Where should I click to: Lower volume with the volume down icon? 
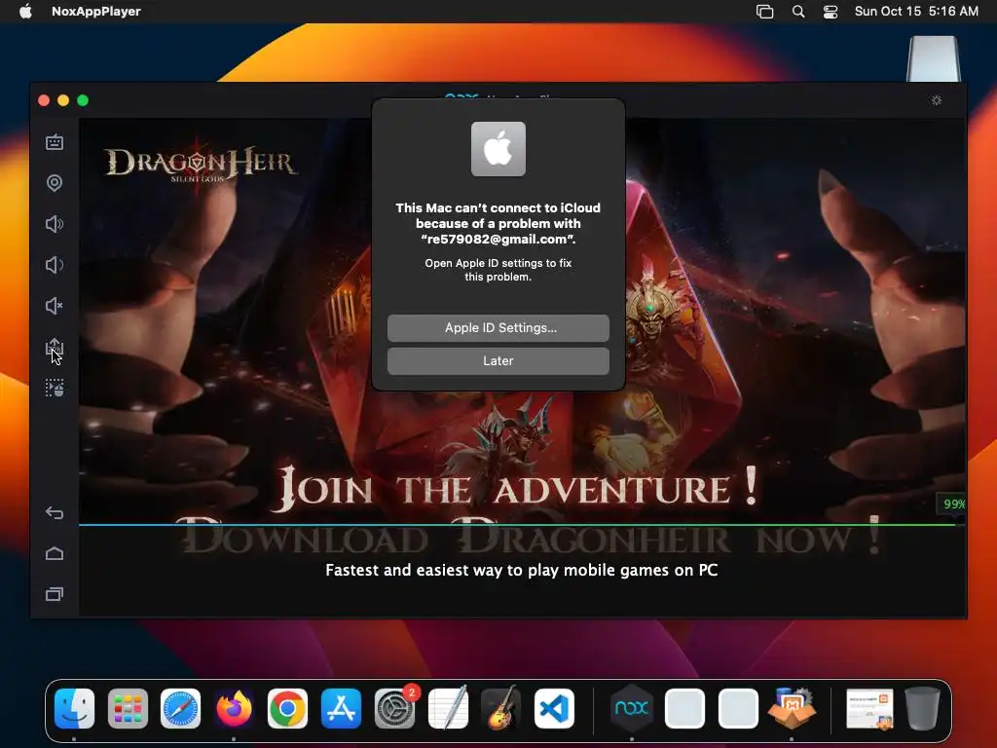(55, 265)
